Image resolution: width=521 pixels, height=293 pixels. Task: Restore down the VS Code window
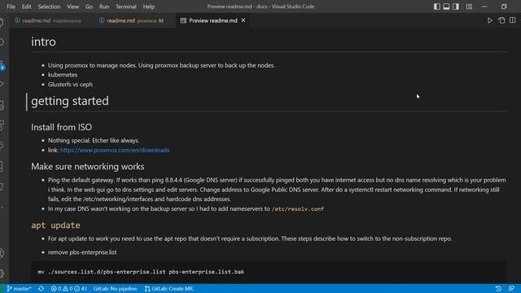[504, 7]
